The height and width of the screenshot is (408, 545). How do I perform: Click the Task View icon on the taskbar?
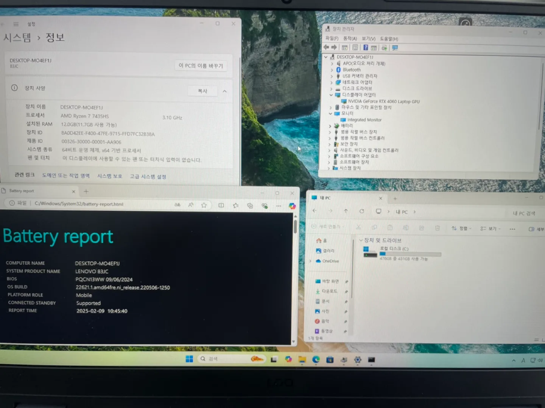pos(274,359)
